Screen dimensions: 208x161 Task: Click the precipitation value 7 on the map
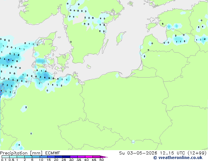3,85
